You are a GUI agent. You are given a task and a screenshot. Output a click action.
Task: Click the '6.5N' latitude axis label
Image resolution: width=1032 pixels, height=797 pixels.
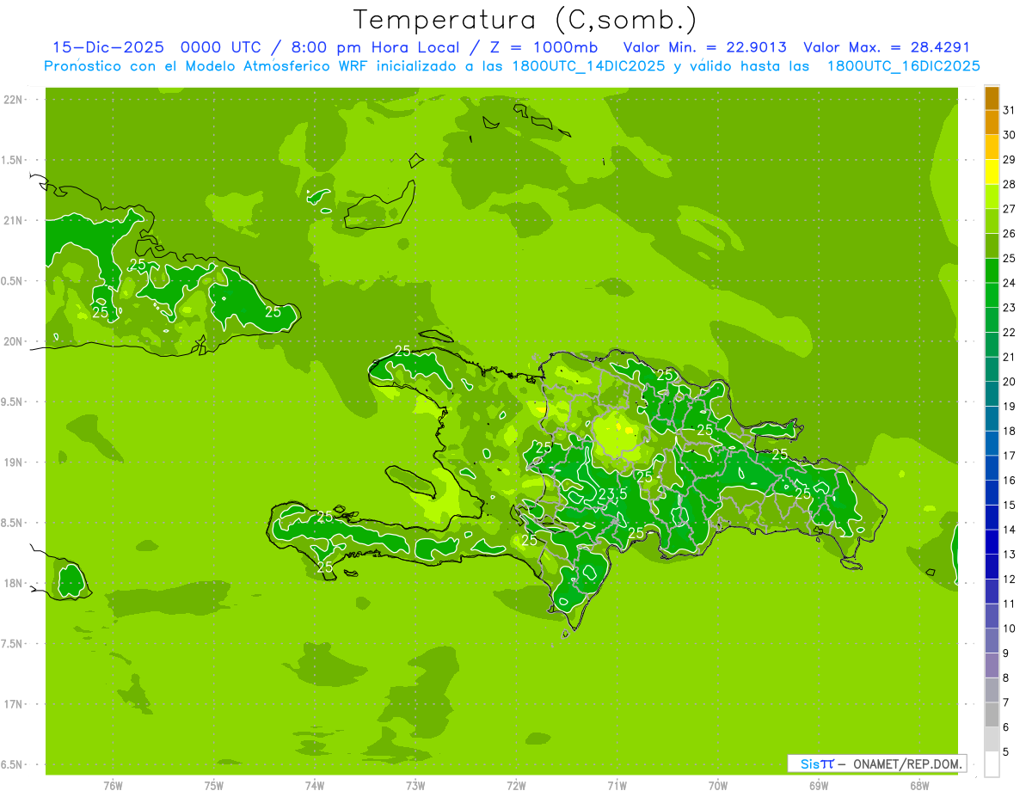[12, 764]
